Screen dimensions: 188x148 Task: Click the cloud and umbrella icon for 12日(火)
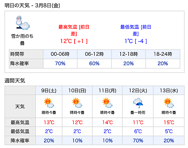coord(138,103)
